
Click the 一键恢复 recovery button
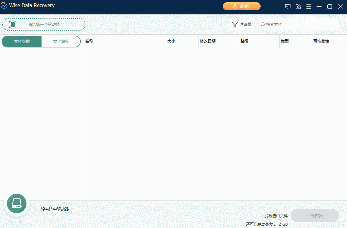[x=314, y=216]
